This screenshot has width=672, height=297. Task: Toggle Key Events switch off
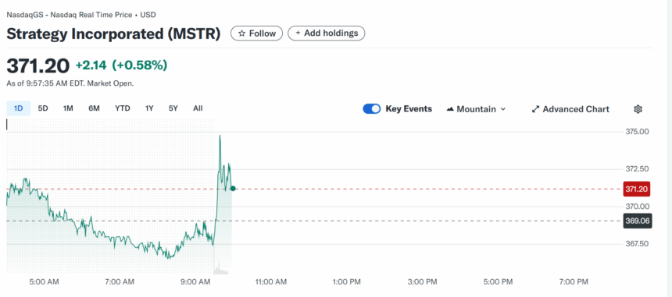(372, 109)
